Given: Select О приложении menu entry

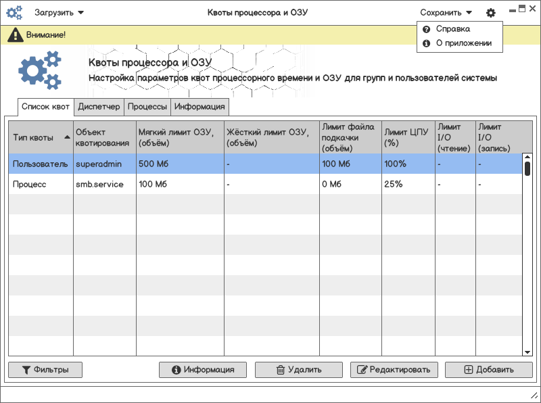Looking at the screenshot, I should 463,43.
